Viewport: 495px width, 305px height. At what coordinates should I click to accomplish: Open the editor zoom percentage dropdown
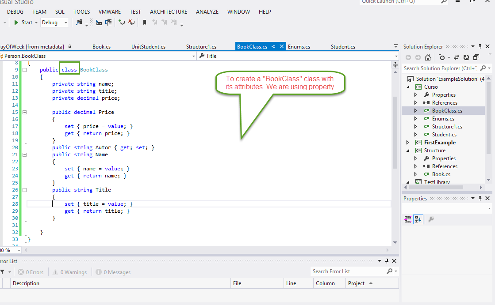point(19,250)
